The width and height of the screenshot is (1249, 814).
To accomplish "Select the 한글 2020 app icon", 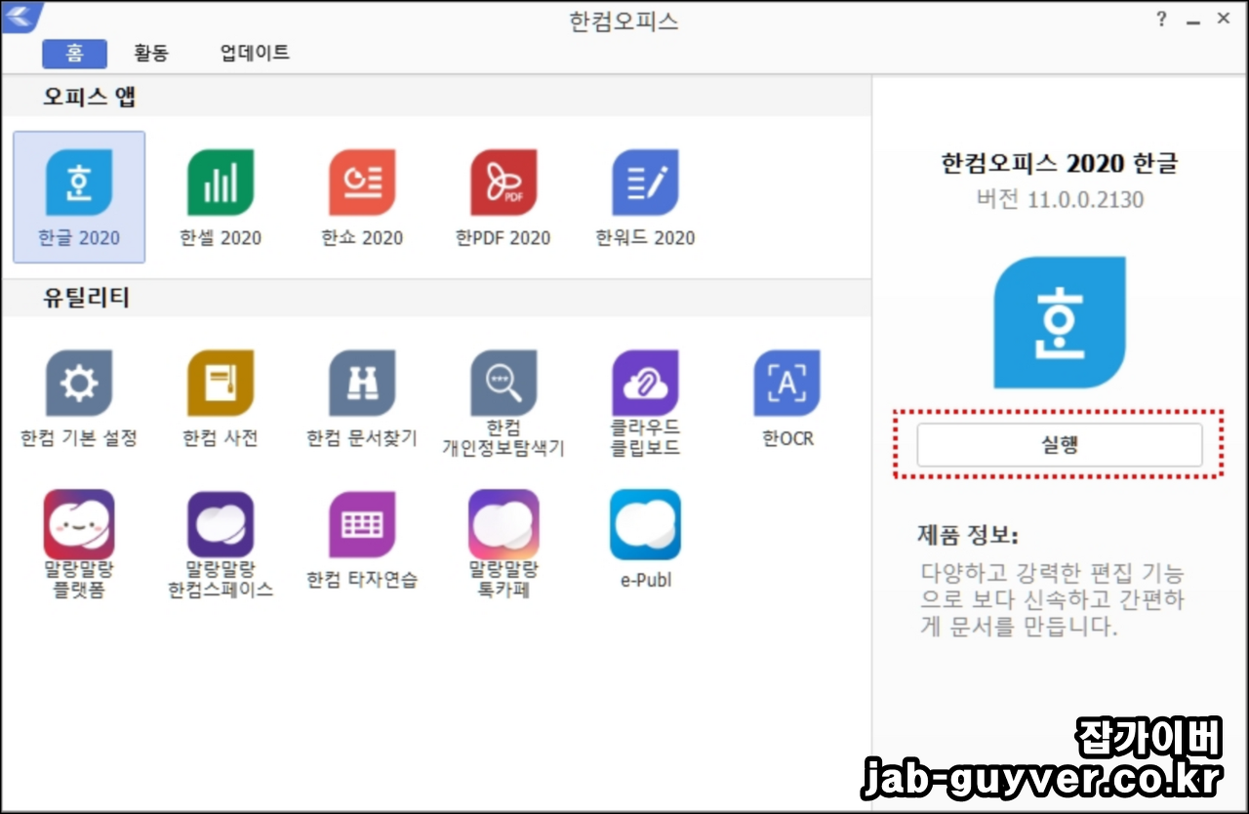I will pyautogui.click(x=79, y=183).
